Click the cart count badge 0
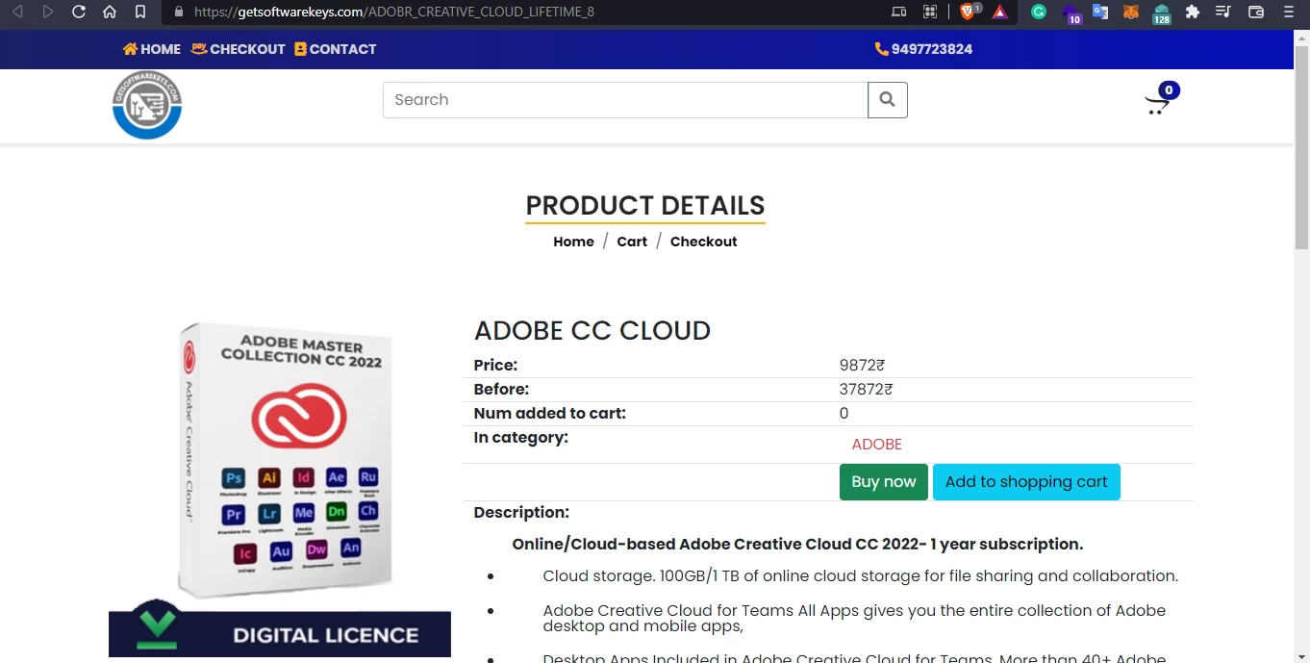1310x663 pixels. [1169, 90]
